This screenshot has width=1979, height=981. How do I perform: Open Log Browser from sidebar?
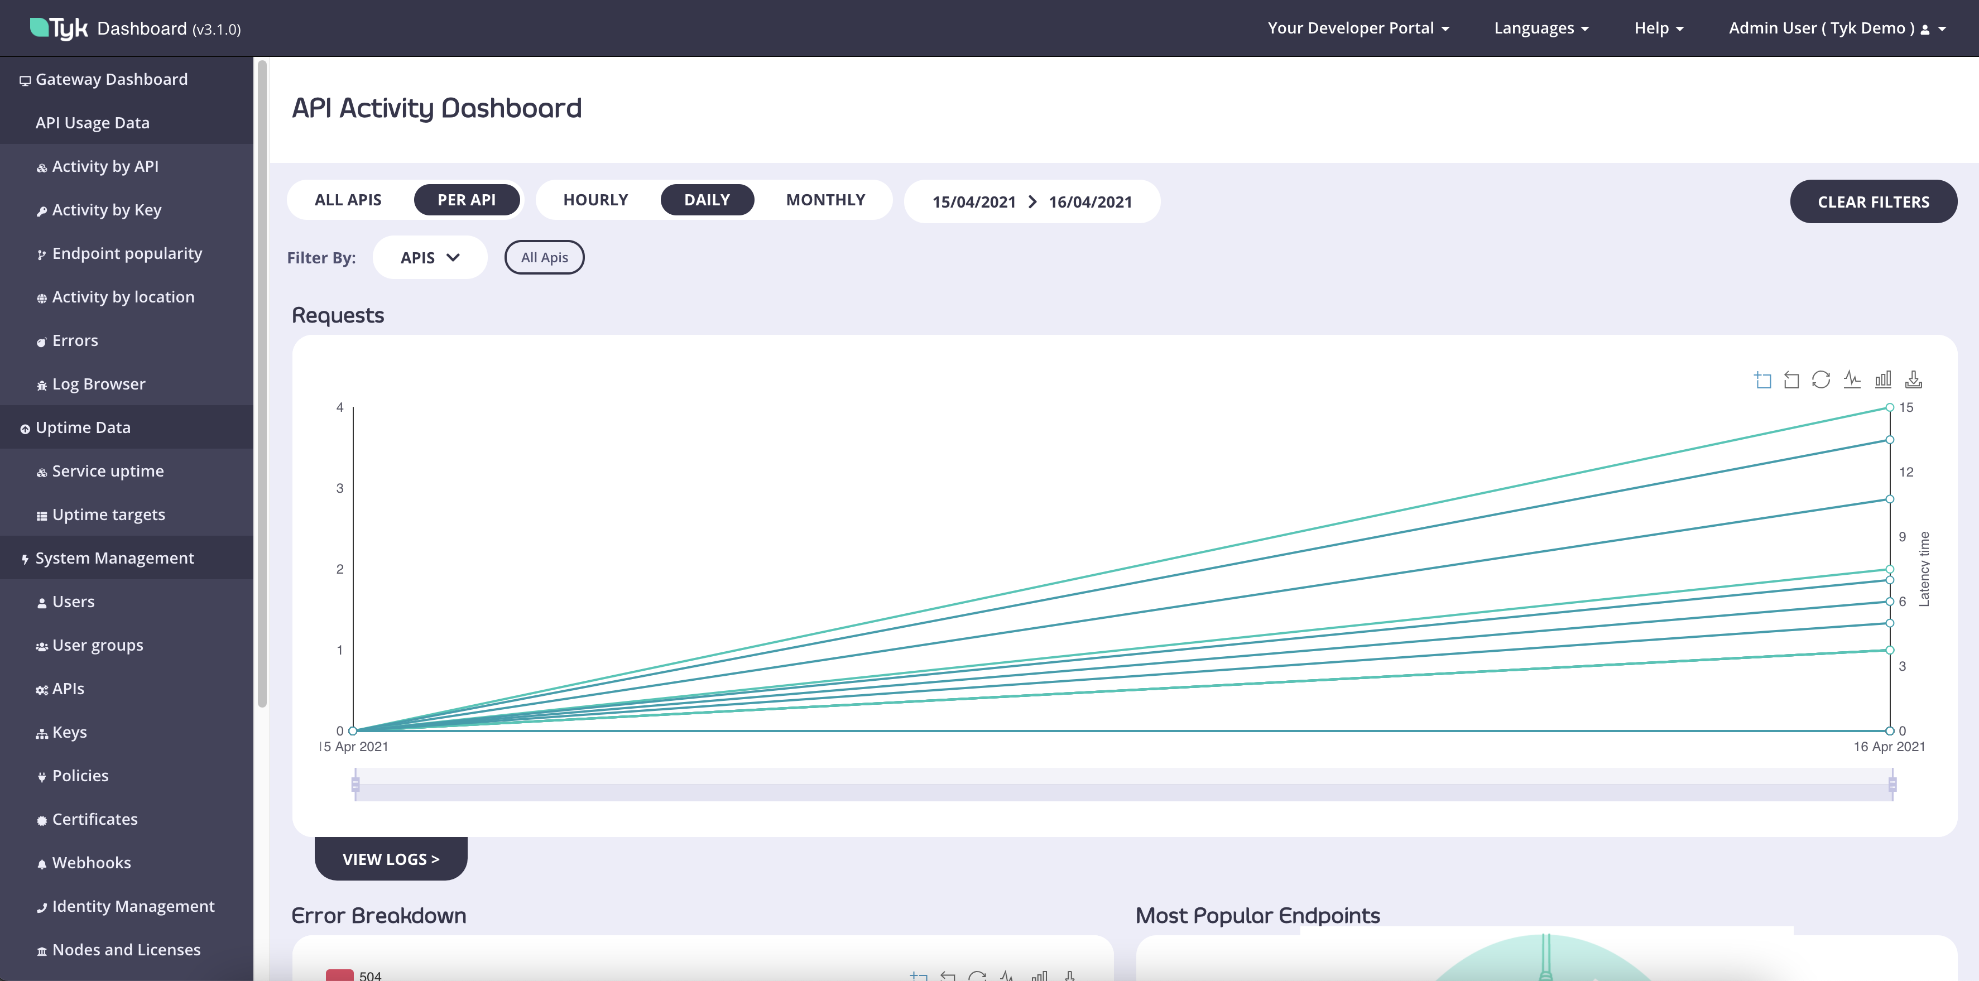98,384
